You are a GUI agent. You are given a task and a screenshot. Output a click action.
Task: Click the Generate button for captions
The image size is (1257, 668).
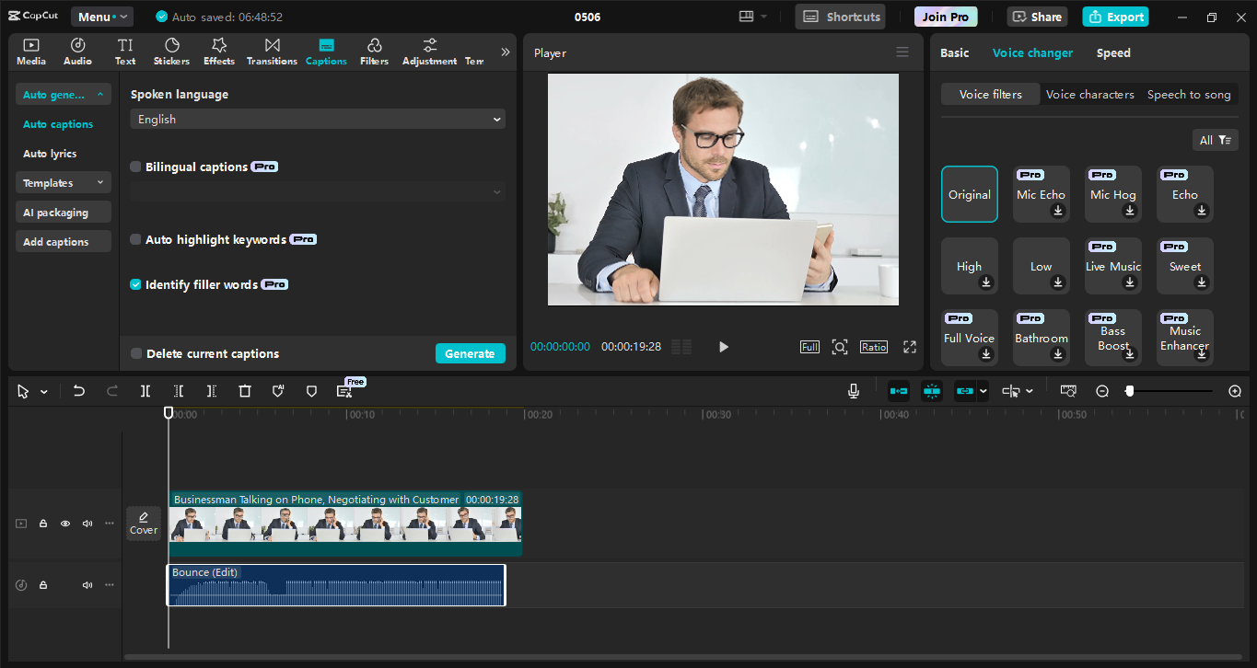click(471, 353)
